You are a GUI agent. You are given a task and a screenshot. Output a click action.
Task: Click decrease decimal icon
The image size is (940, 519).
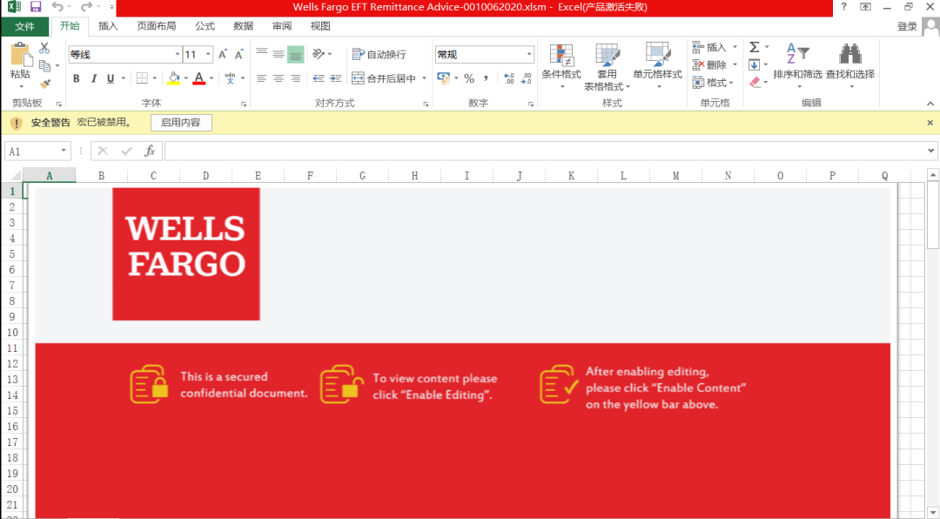pyautogui.click(x=526, y=78)
